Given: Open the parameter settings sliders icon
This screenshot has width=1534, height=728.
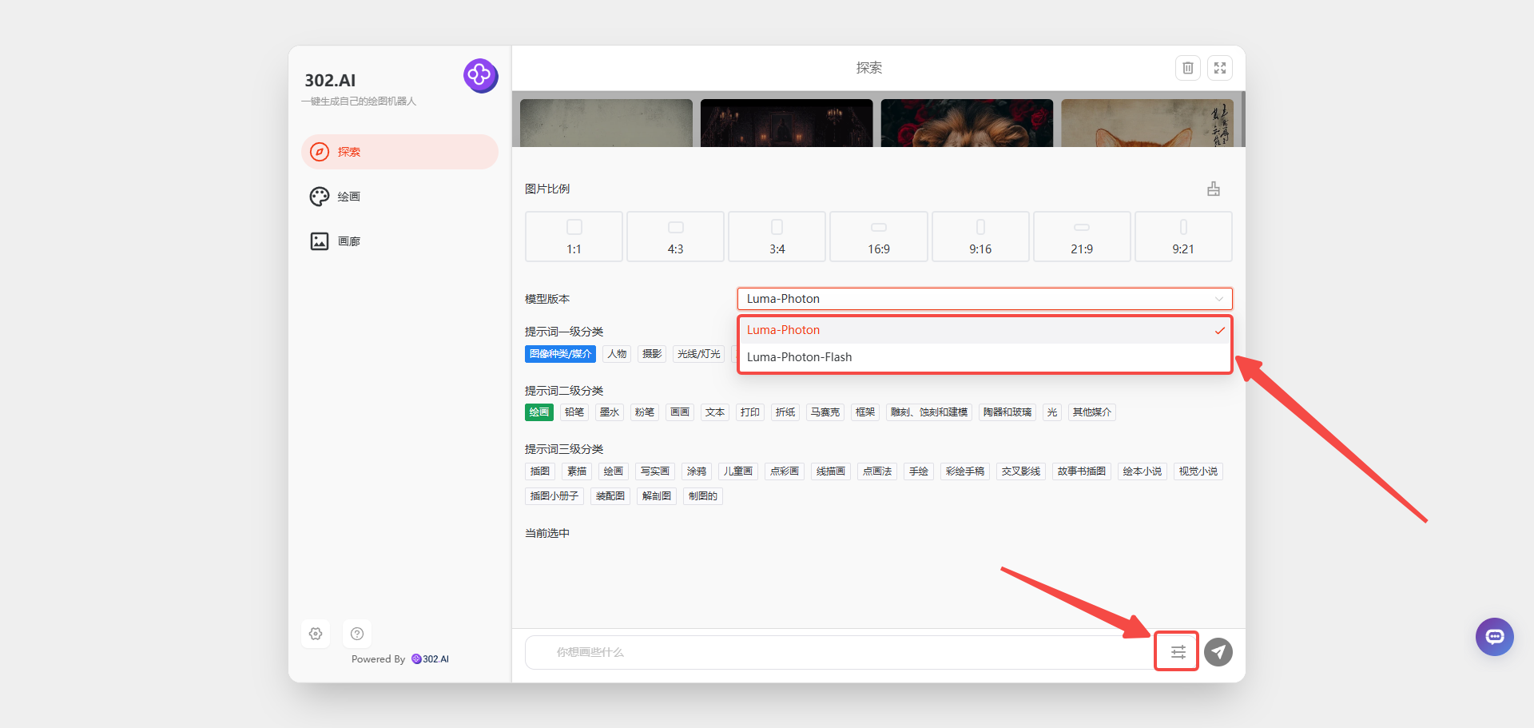Looking at the screenshot, I should (1178, 652).
